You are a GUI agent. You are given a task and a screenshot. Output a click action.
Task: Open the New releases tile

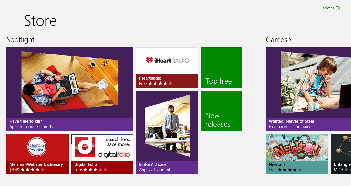221,111
